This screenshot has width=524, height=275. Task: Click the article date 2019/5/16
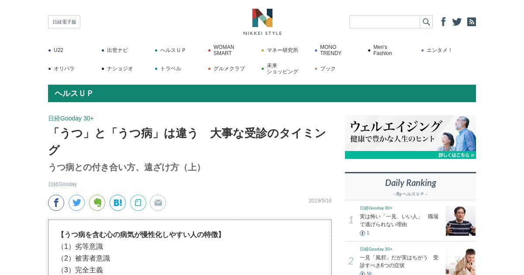[320, 201]
